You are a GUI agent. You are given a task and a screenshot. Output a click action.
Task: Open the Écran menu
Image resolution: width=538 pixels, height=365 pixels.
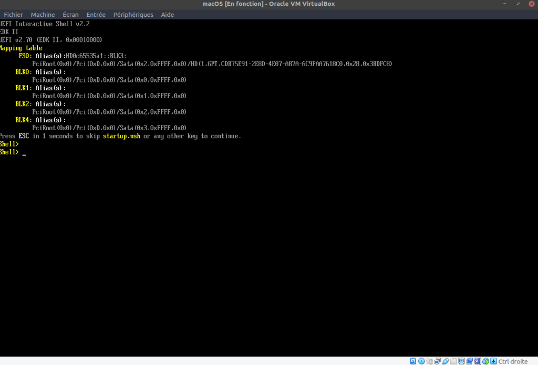[70, 15]
